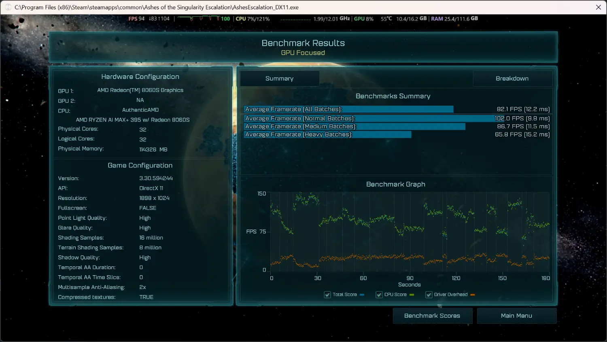Click the 1.99/12.01 GHz overlay reading
The width and height of the screenshot is (607, 342).
click(331, 19)
